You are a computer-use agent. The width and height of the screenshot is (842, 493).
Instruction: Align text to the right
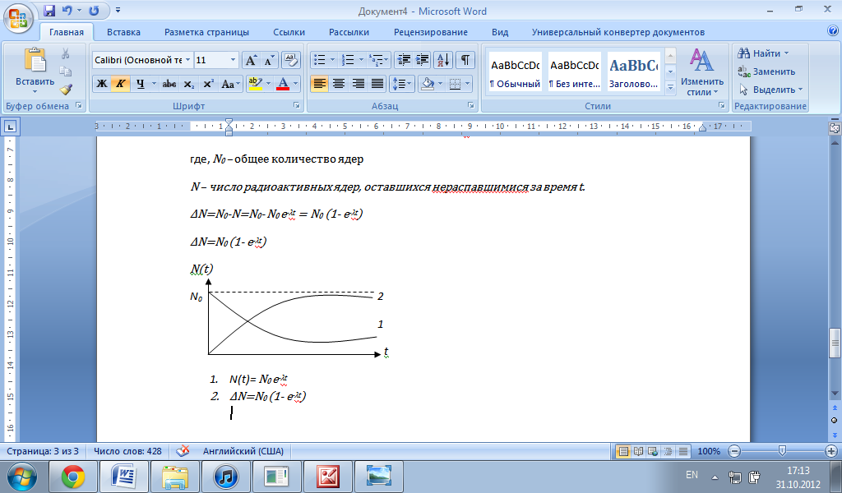359,84
